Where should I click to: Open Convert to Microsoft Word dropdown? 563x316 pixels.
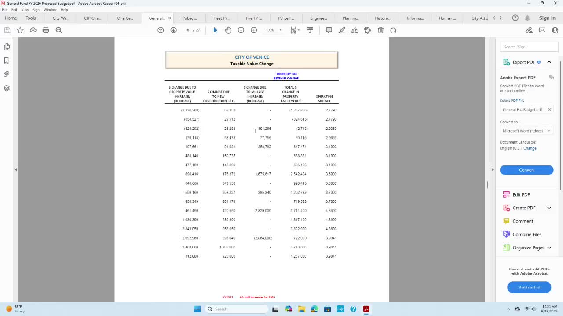click(x=526, y=131)
